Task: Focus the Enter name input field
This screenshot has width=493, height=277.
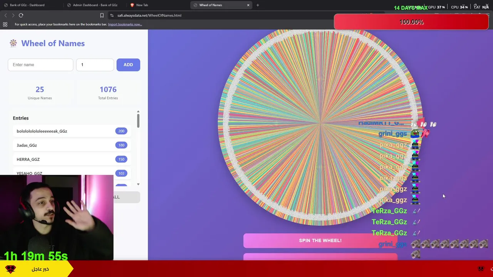Action: point(40,65)
